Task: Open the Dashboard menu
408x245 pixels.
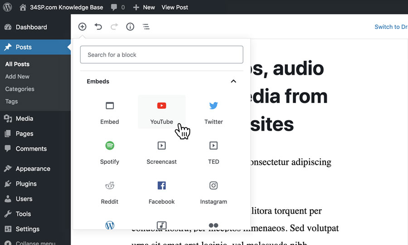Action: pyautogui.click(x=35, y=27)
